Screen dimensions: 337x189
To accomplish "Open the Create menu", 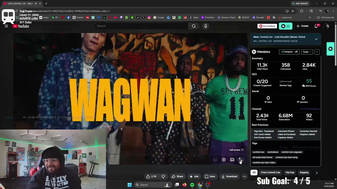I will click(302, 26).
